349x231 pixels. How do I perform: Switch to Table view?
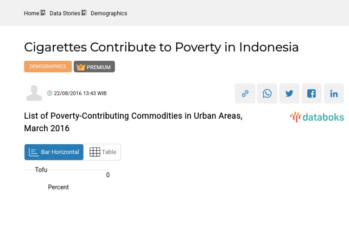click(x=102, y=152)
